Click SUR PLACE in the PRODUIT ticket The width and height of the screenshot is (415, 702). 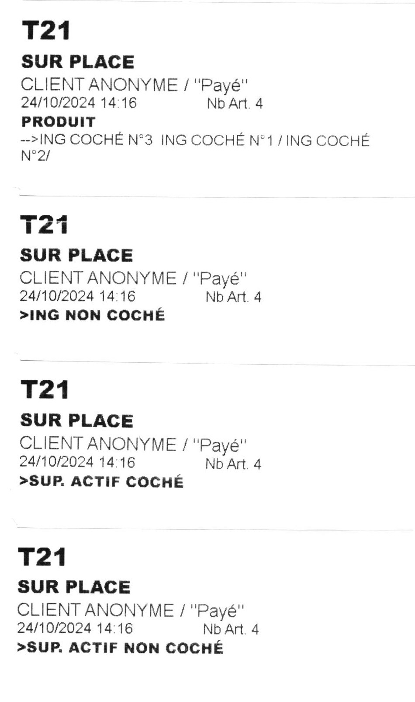78,62
